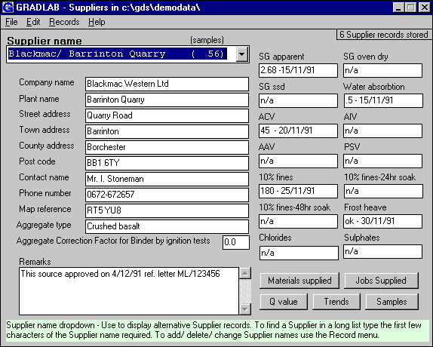The image size is (433, 347).
Task: Select the County address field
Action: [167, 147]
